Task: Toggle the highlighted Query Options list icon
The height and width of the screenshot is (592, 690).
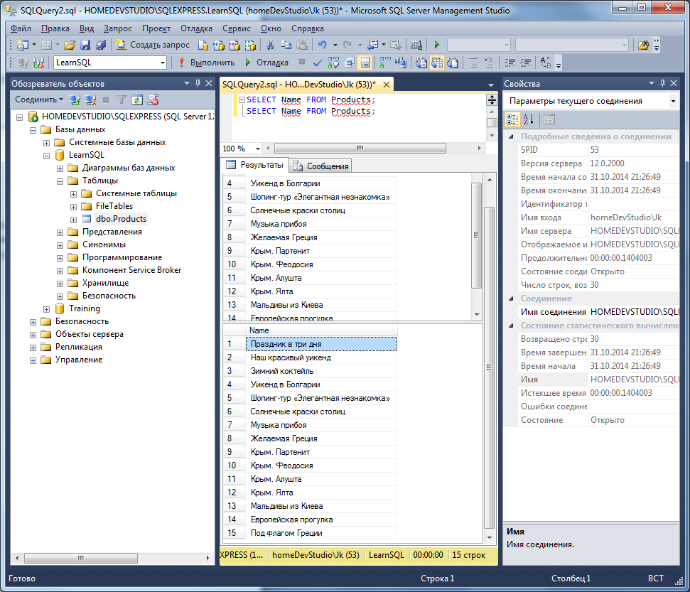Action: click(365, 63)
